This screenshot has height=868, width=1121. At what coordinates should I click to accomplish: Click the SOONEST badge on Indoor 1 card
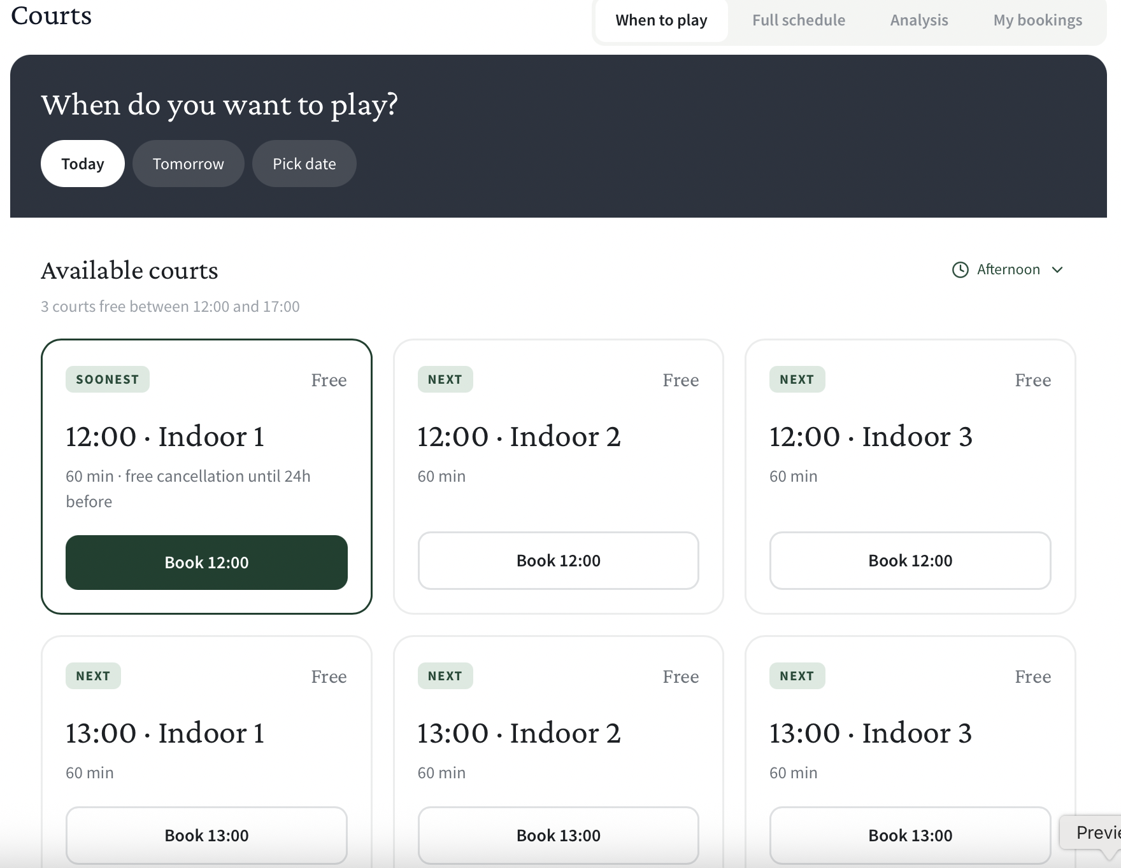point(108,379)
